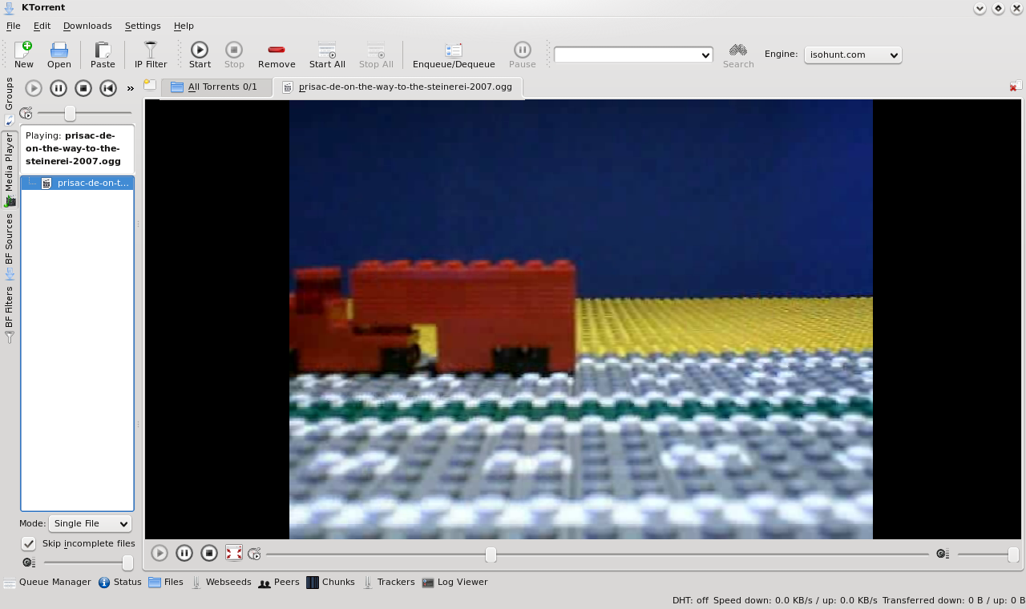The image size is (1026, 609).
Task: Close the current tab with the red X icon
Action: click(1016, 86)
